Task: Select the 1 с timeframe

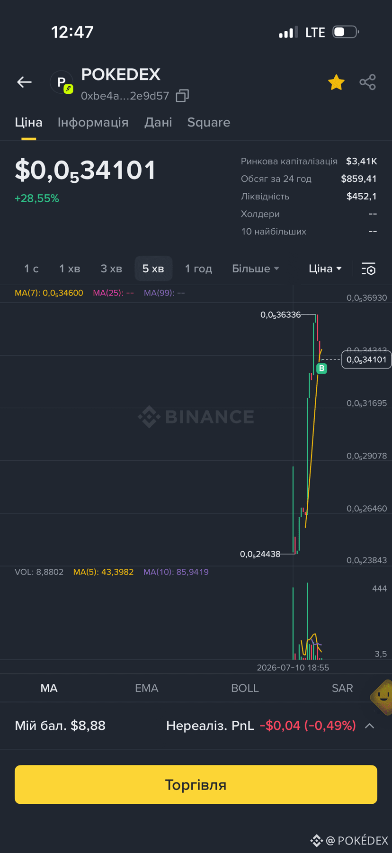Action: pos(31,269)
